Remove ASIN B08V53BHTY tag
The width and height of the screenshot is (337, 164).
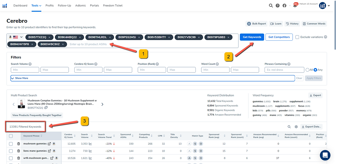coord(169,37)
